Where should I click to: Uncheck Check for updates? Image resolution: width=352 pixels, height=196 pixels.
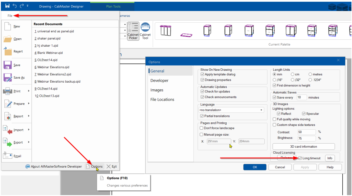click(202, 92)
